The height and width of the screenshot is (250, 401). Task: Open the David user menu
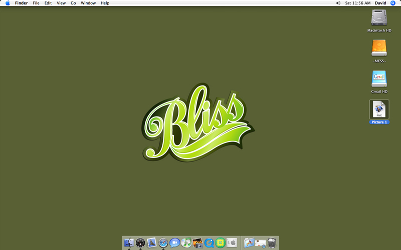pos(380,3)
